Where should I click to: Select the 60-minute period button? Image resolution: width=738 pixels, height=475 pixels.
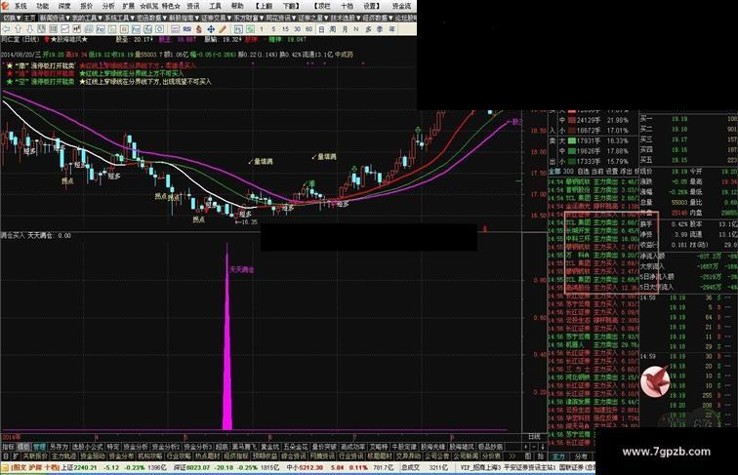308,29
